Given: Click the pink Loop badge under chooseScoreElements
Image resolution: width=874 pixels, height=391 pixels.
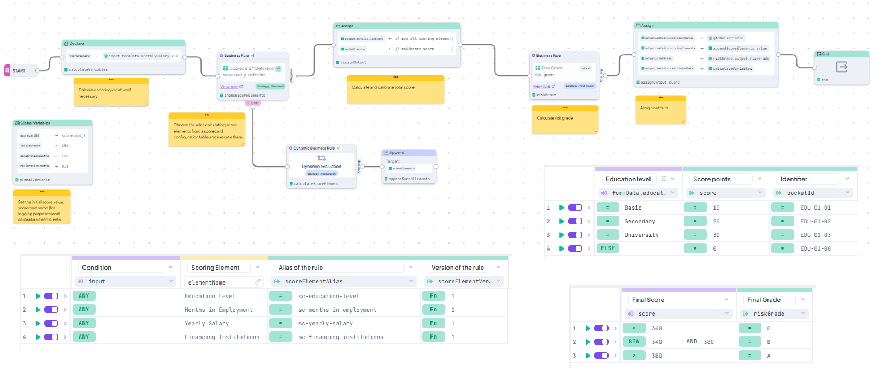Looking at the screenshot, I should coord(253,103).
